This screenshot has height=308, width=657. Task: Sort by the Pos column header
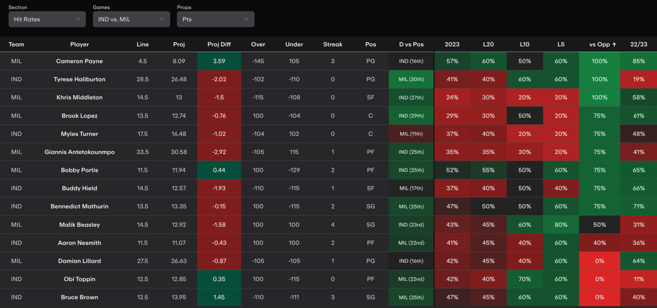[371, 44]
